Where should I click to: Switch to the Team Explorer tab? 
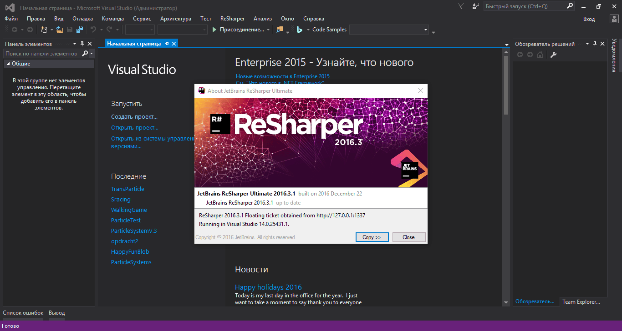[581, 301]
